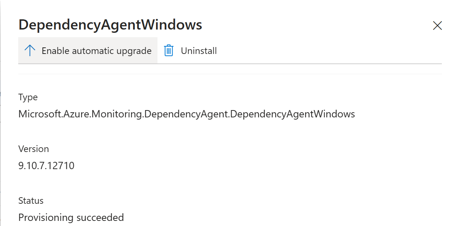Click the dismiss icon at top right
The height and width of the screenshot is (226, 459).
click(437, 26)
